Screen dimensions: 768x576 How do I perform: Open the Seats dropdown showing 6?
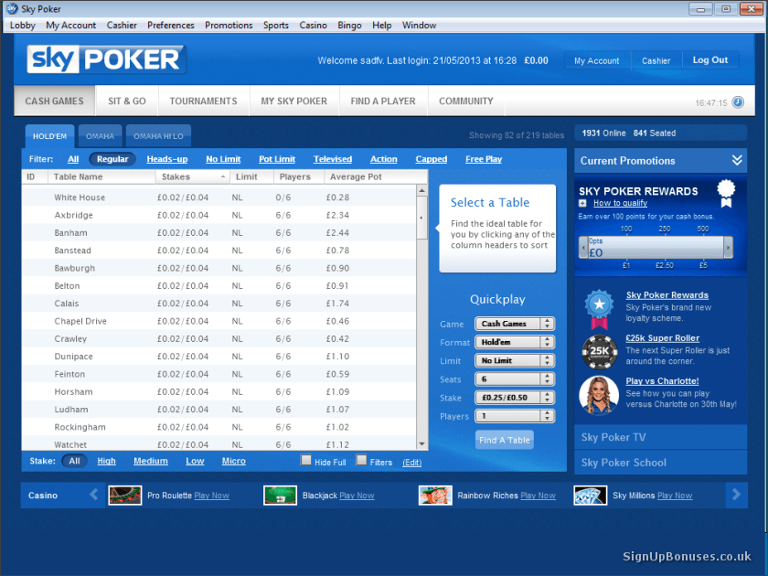point(514,379)
